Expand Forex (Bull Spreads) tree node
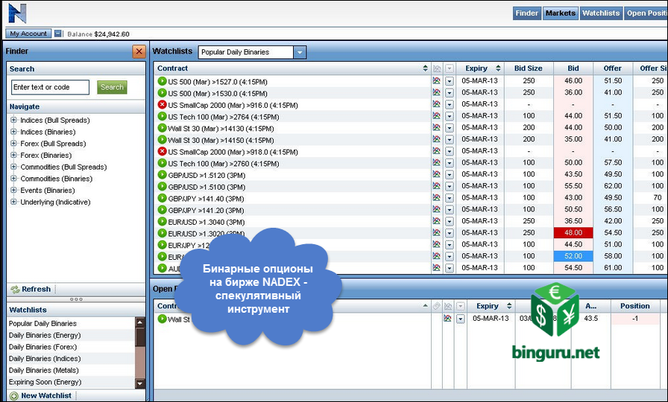The height and width of the screenshot is (402, 668). [13, 144]
